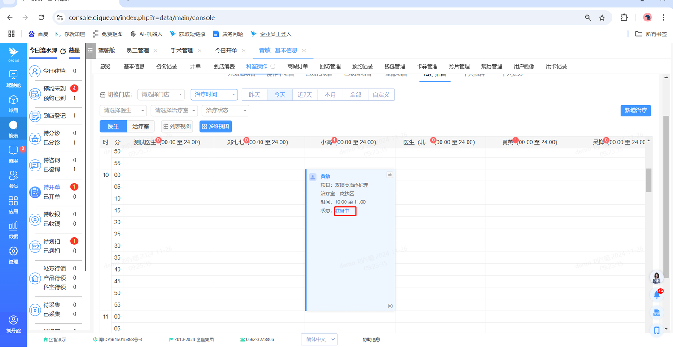Open the 简体中文 language selector

point(319,339)
